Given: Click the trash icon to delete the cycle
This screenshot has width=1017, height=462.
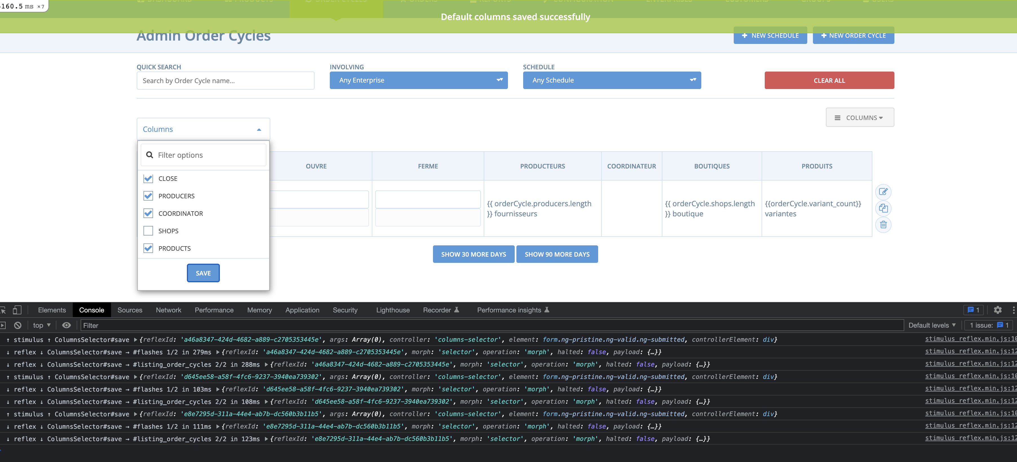Looking at the screenshot, I should point(884,225).
